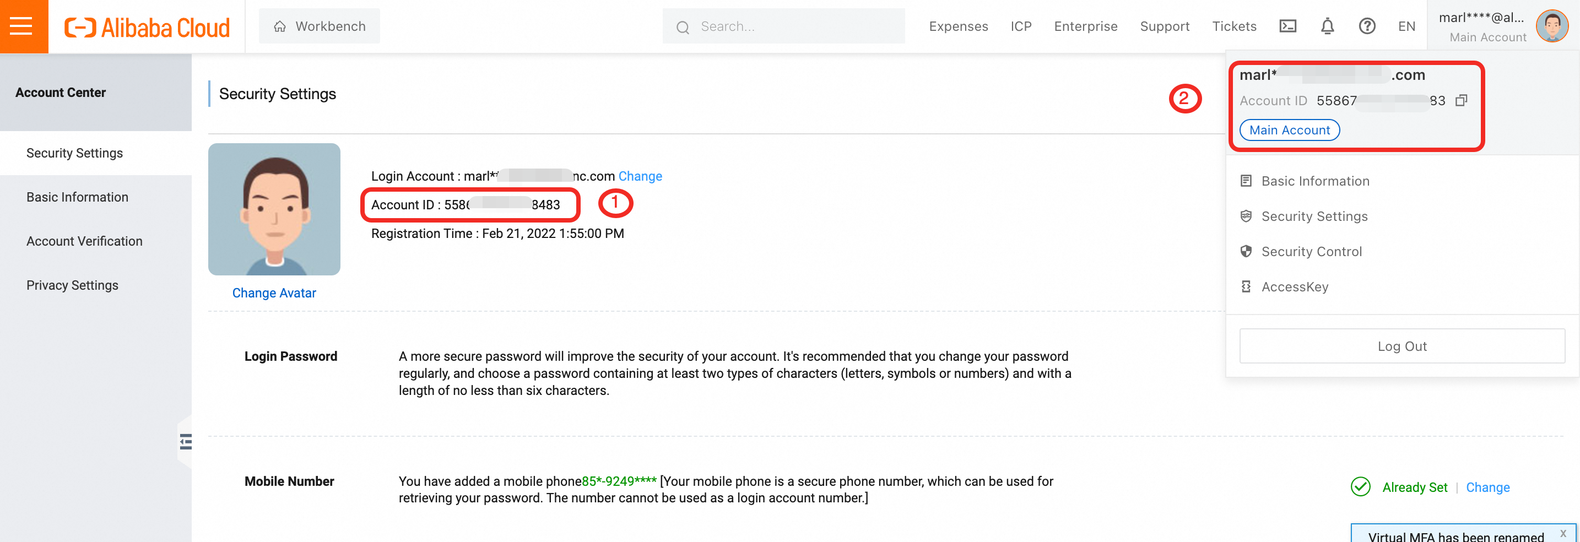Click the profile avatar picture
The width and height of the screenshot is (1580, 542).
pyautogui.click(x=274, y=209)
